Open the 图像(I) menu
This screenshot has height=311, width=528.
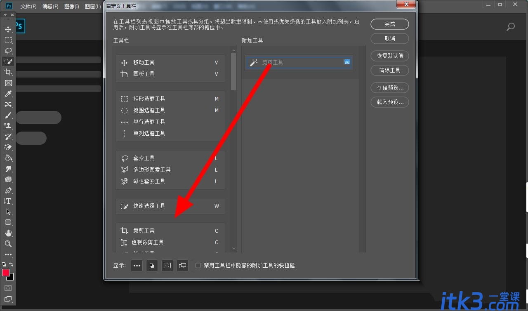pyautogui.click(x=72, y=7)
